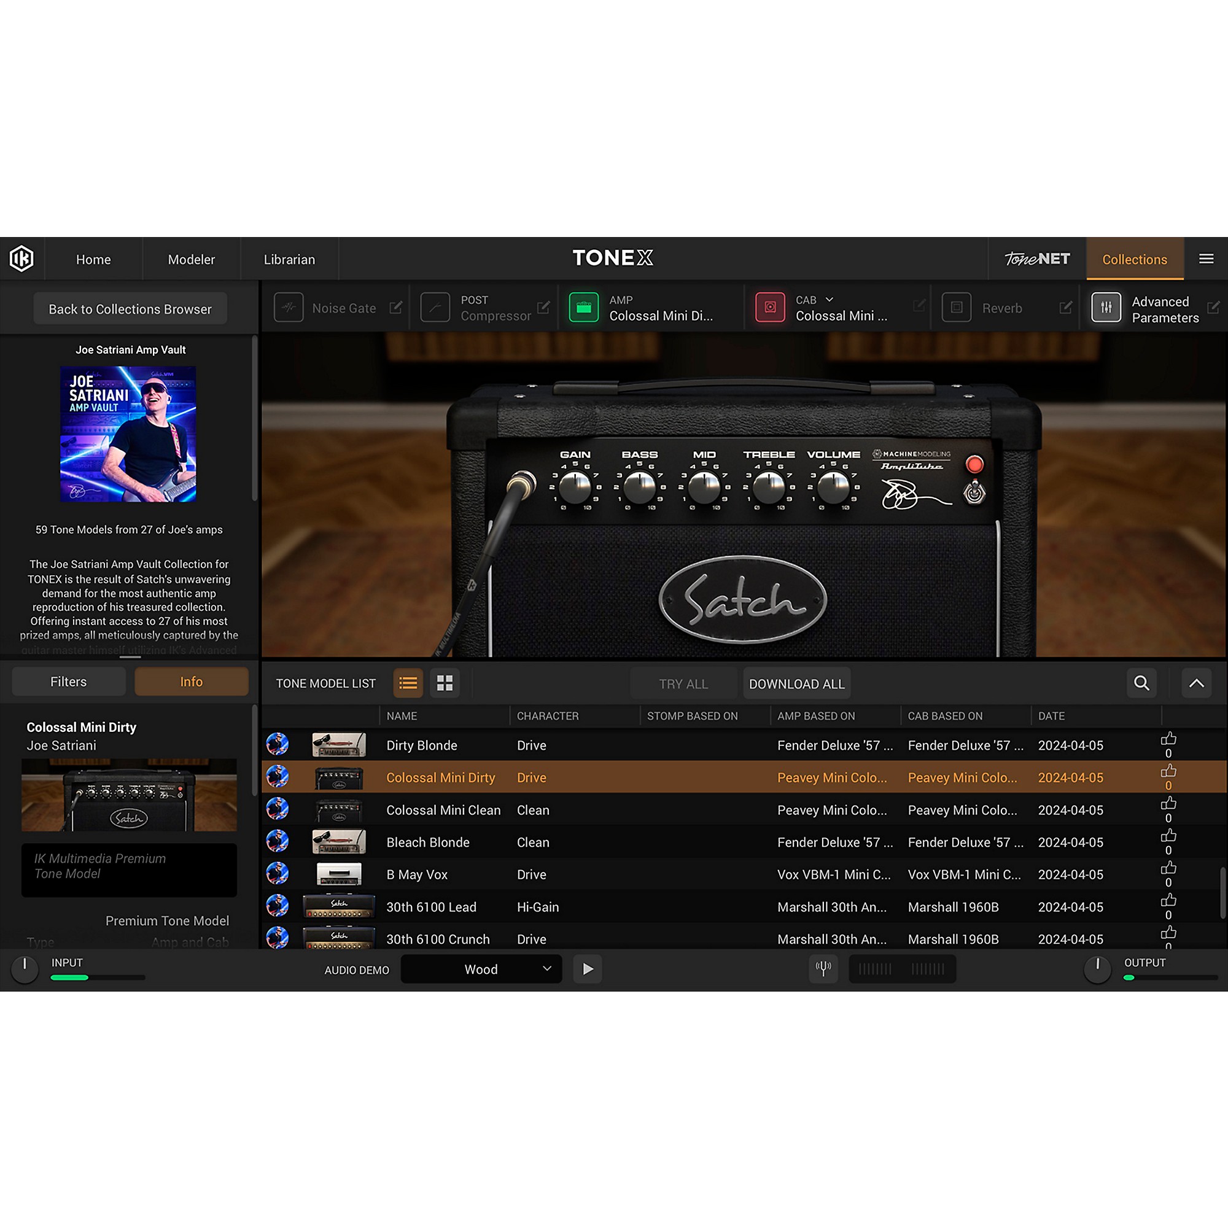Click the amp GAIN knob
Image resolution: width=1228 pixels, height=1228 pixels.
(575, 488)
